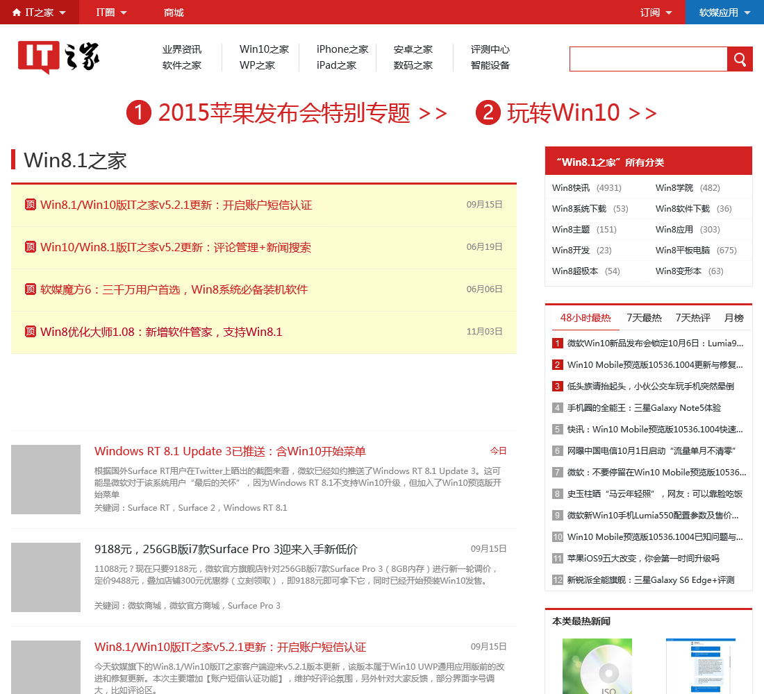This screenshot has height=694, width=764.
Task: Open iPad之家 navigation link
Action: point(336,65)
